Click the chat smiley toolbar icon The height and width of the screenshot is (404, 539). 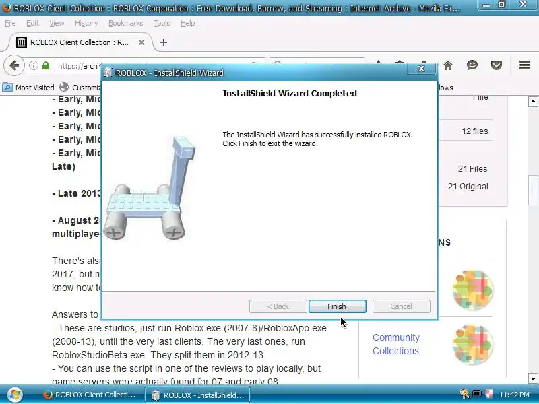tap(472, 65)
